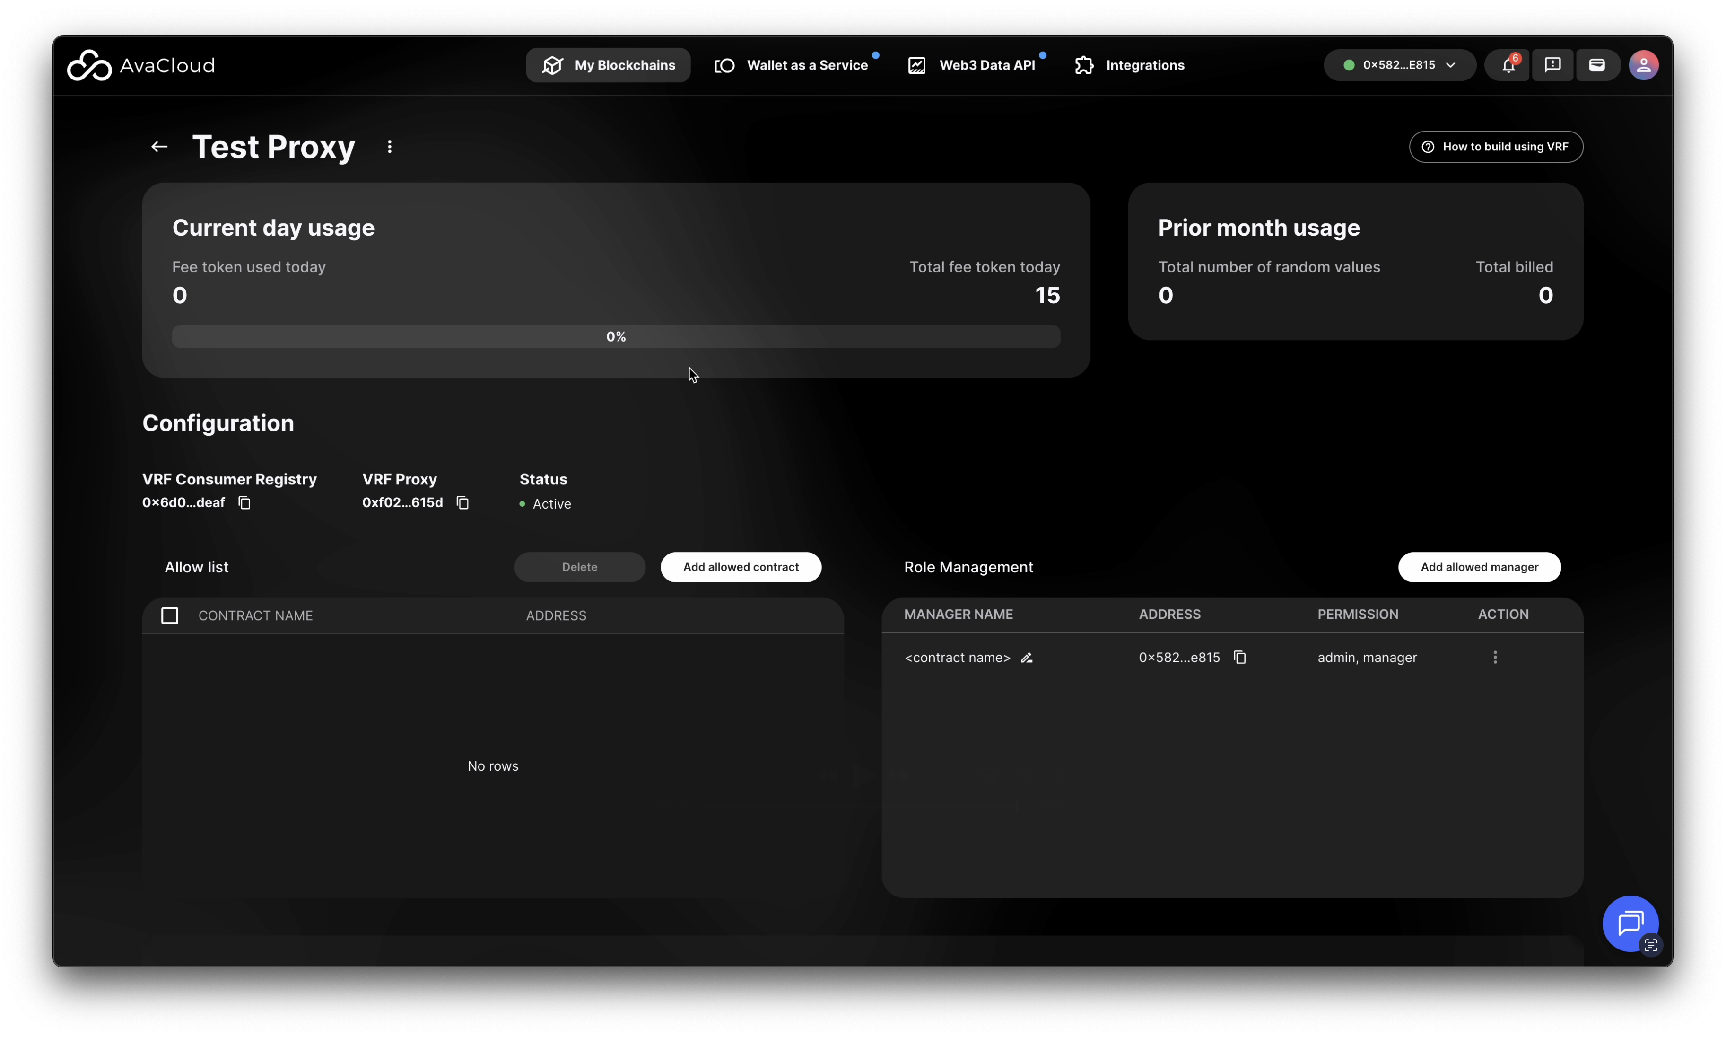Switch to Wallet as a Service tab
Viewport: 1726px width, 1037px height.
coord(792,66)
